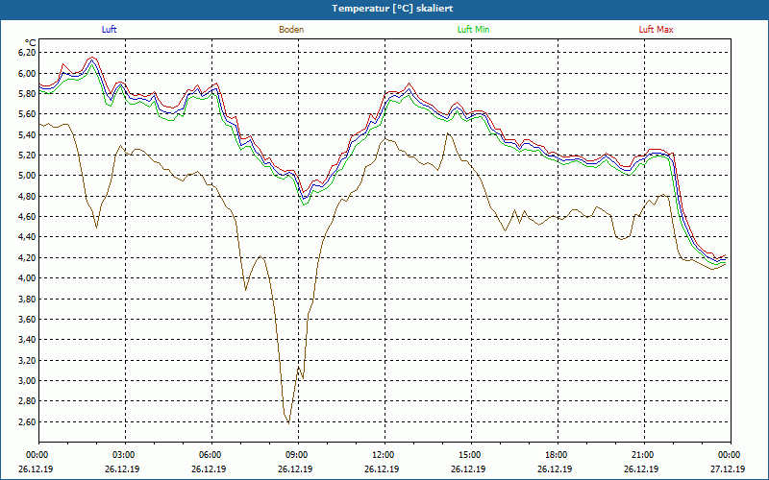Click the '15:00' time axis label

point(471,455)
